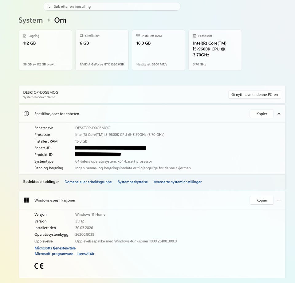Select 'NVIDIA GeForce GTX 1060 6GB' text
The height and width of the screenshot is (283, 295).
tap(102, 64)
